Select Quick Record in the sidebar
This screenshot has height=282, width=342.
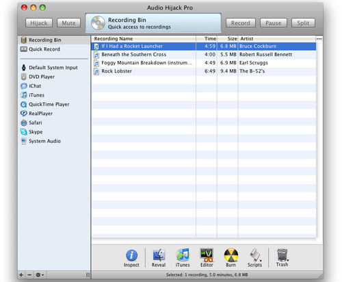[x=54, y=49]
